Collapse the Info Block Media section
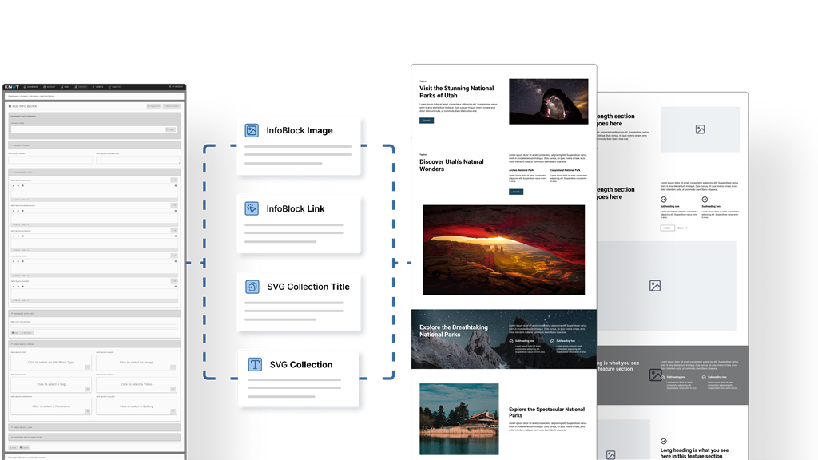The width and height of the screenshot is (818, 460). point(94,344)
